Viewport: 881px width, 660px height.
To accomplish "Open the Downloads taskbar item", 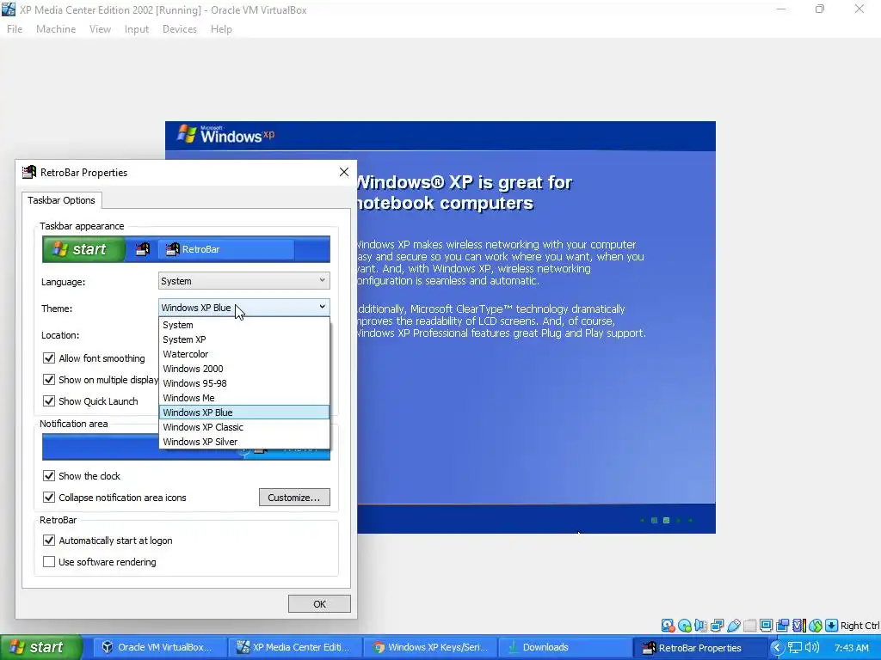I will (x=565, y=647).
